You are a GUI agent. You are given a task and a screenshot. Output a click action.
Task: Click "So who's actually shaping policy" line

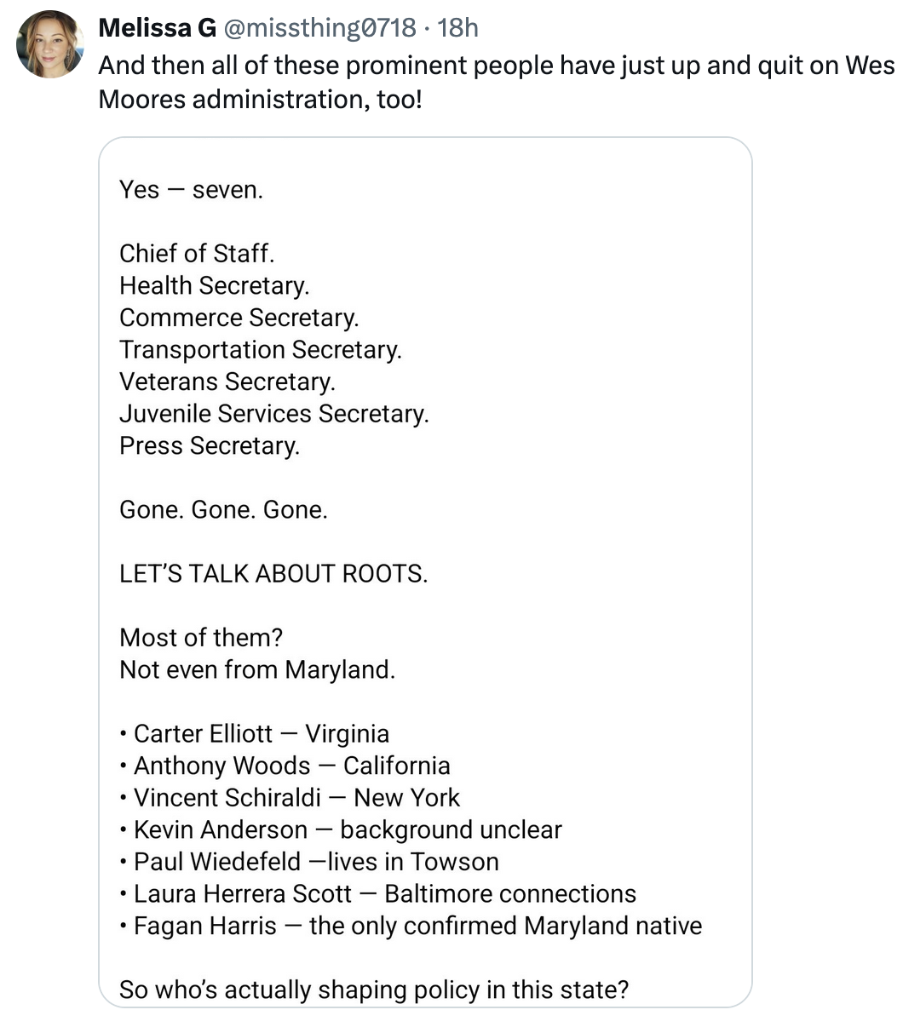pyautogui.click(x=374, y=990)
